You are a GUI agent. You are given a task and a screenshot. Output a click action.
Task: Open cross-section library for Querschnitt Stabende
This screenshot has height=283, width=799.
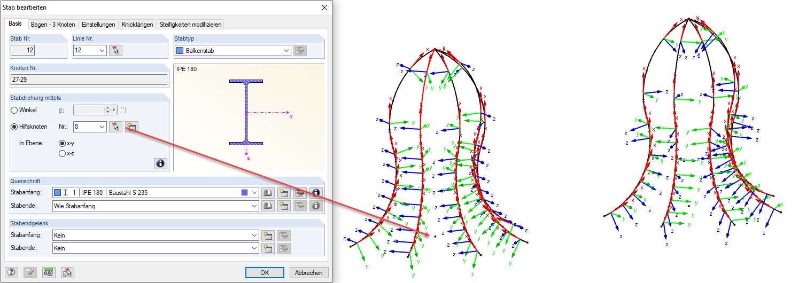pos(268,206)
